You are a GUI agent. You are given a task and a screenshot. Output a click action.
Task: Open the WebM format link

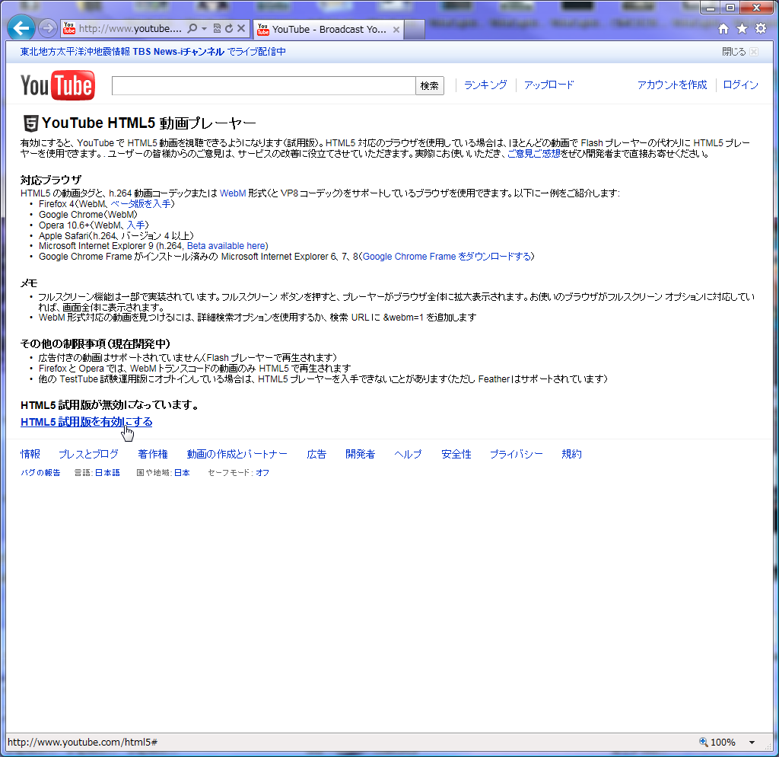[233, 193]
